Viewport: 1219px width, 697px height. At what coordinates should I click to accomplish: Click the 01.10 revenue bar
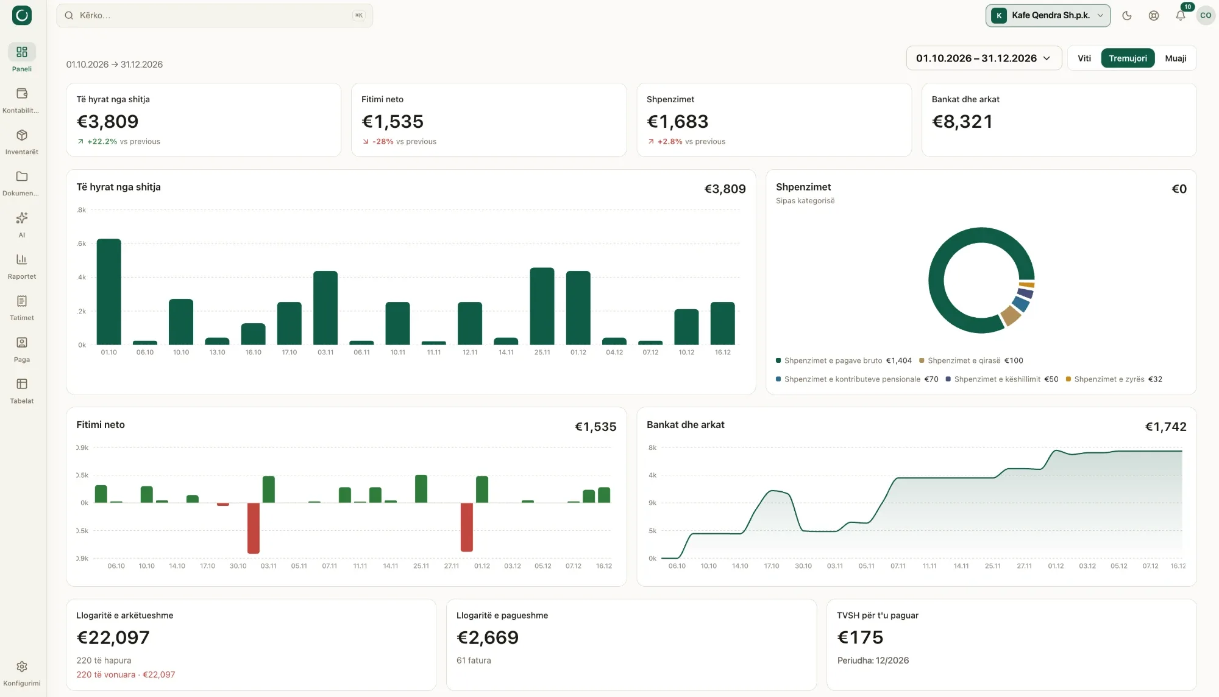[x=108, y=292]
